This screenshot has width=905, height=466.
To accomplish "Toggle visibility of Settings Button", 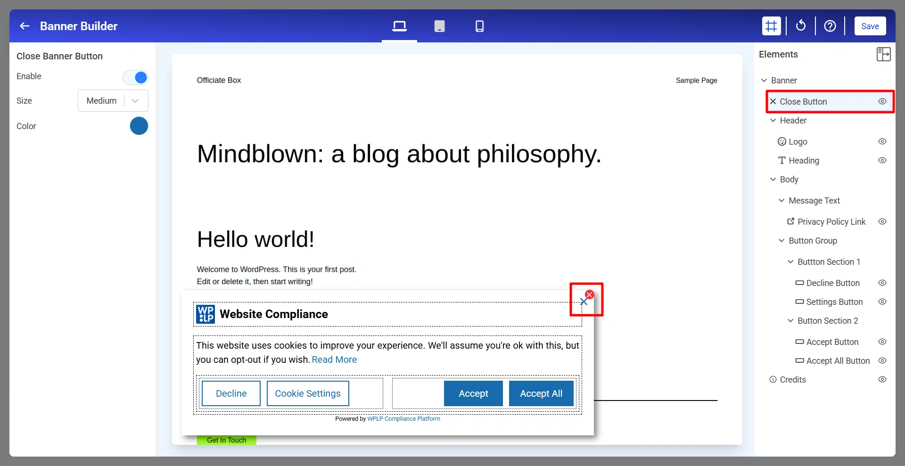I will coord(882,302).
